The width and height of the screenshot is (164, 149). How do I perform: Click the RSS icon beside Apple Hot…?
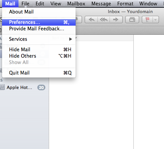click(x=2, y=87)
